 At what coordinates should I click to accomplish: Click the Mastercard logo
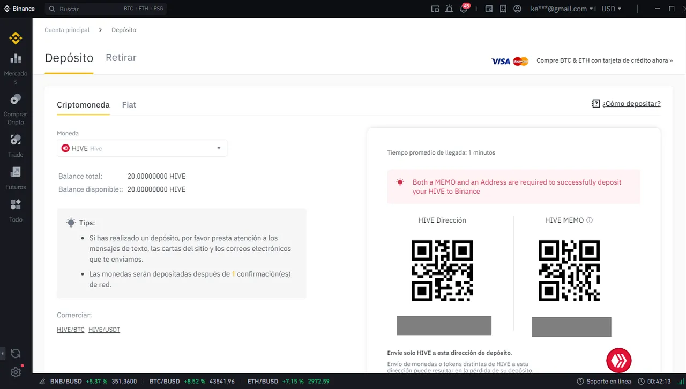point(520,61)
